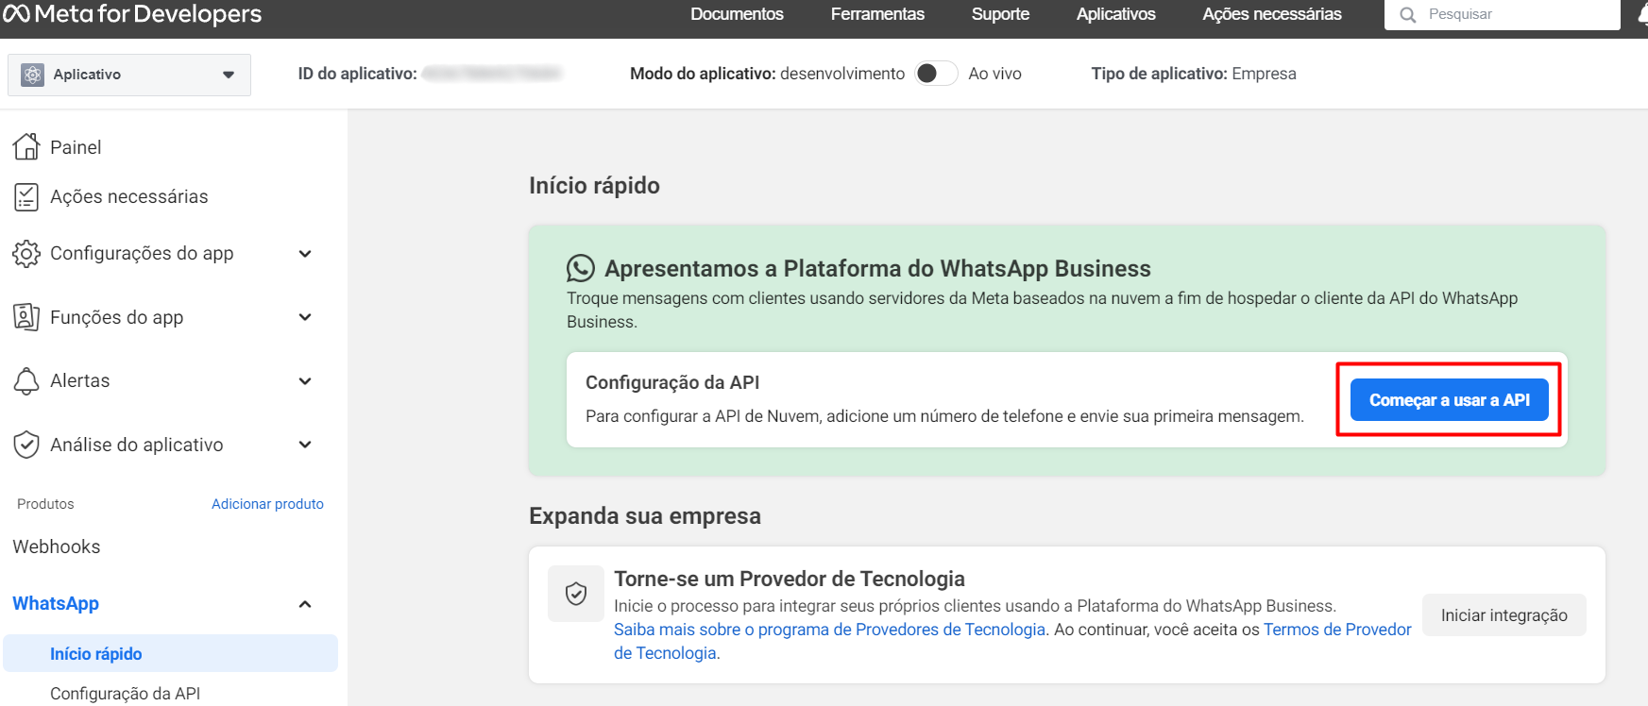Click the Torne-se um Provedor de Tecnologia title
The width and height of the screenshot is (1648, 706).
790,579
